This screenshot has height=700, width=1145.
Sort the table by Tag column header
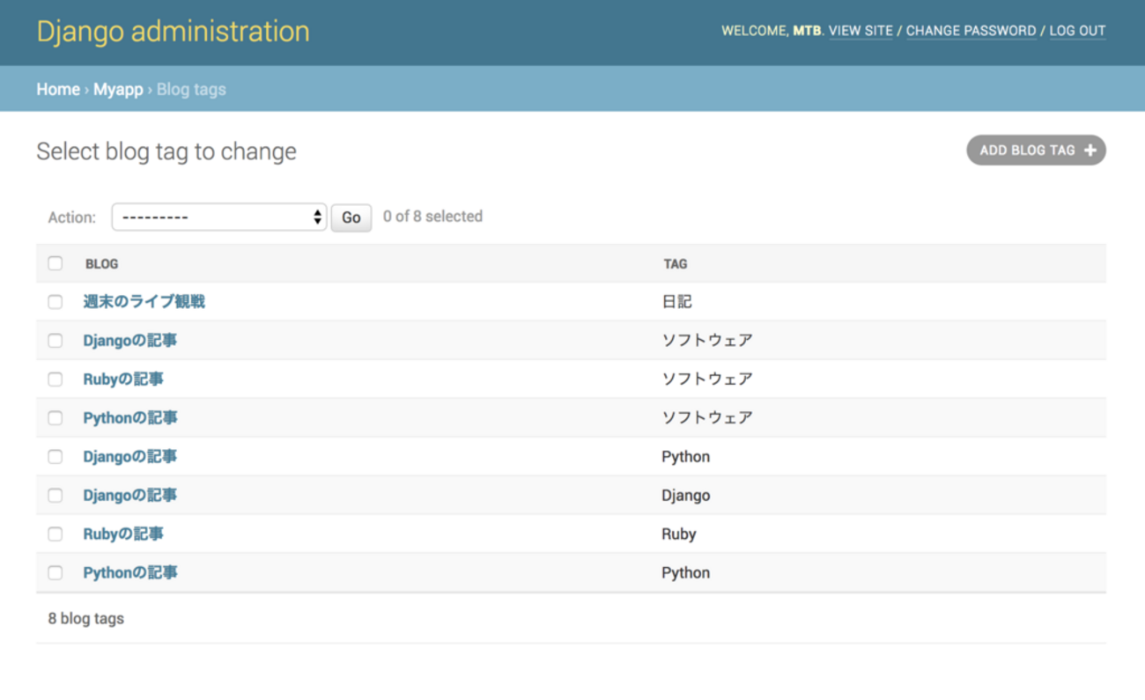tap(676, 264)
